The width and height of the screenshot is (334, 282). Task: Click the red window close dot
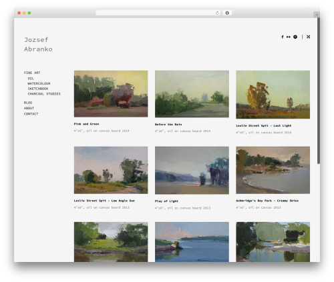click(19, 13)
